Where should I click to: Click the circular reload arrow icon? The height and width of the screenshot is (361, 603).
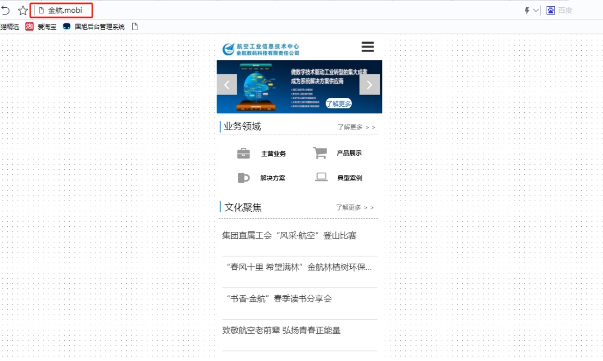coord(6,9)
